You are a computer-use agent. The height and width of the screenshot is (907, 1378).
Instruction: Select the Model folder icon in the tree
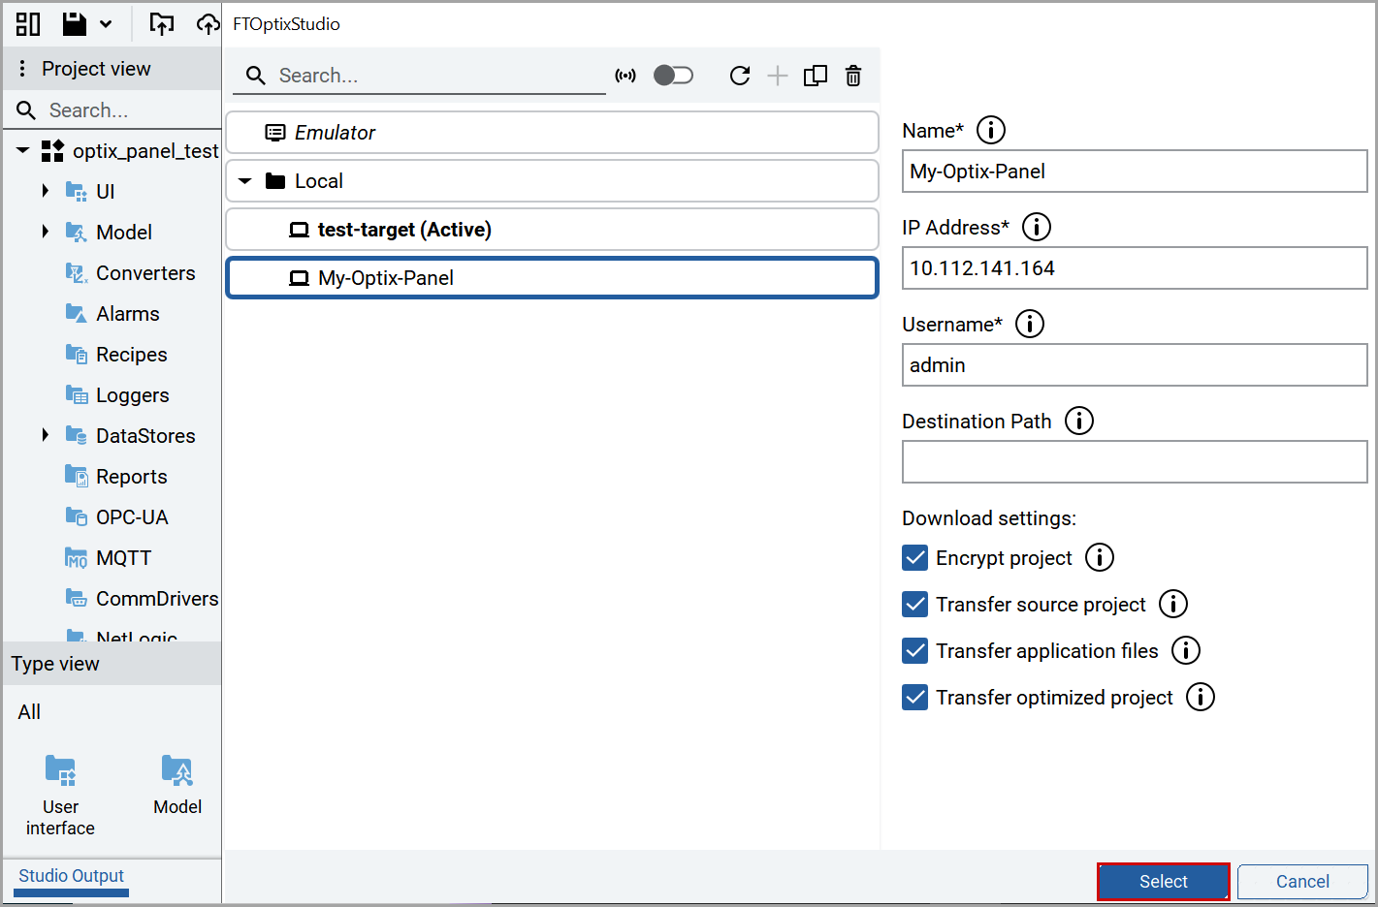pyautogui.click(x=76, y=232)
